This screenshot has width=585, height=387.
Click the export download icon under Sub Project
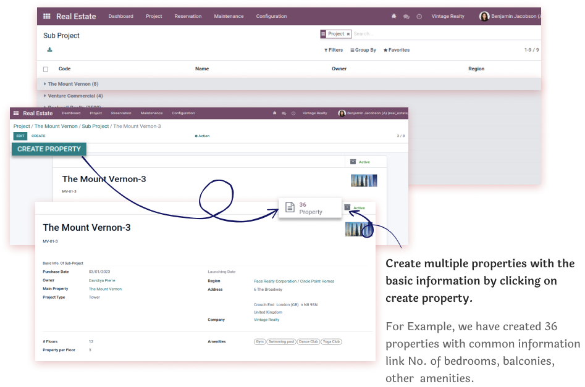(49, 50)
